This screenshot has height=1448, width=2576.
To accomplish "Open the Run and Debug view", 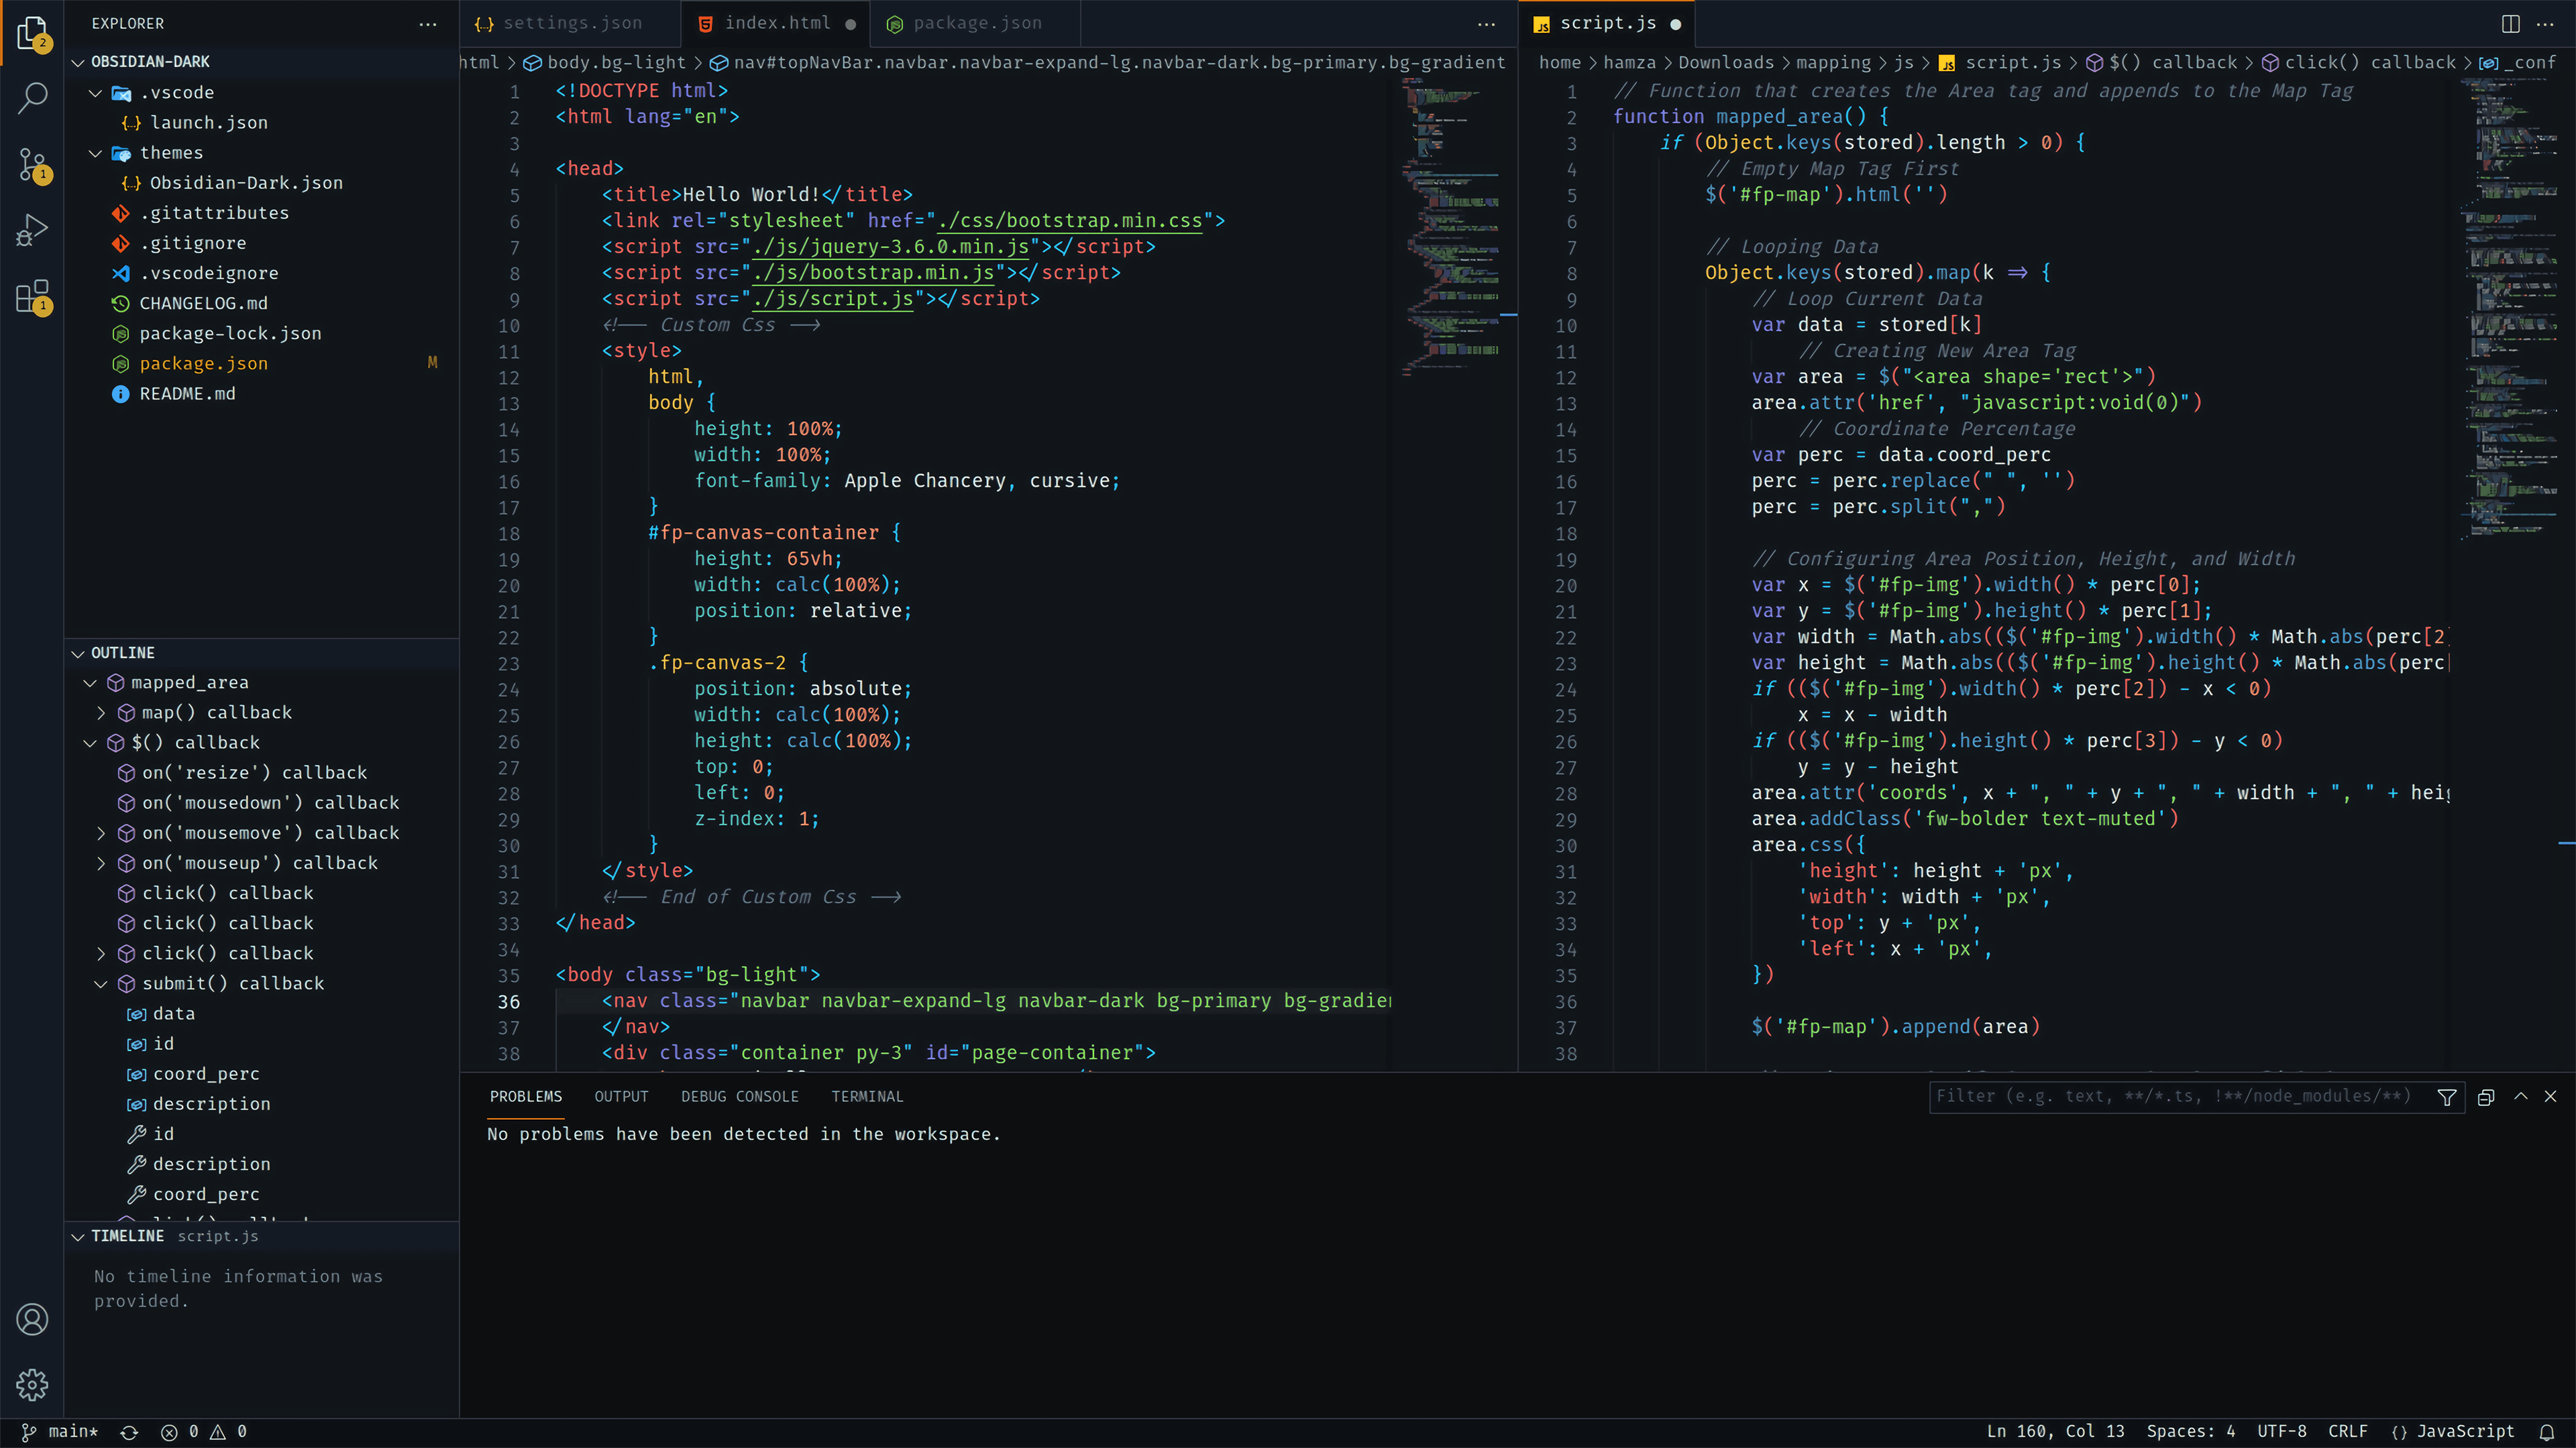I will click(x=32, y=229).
